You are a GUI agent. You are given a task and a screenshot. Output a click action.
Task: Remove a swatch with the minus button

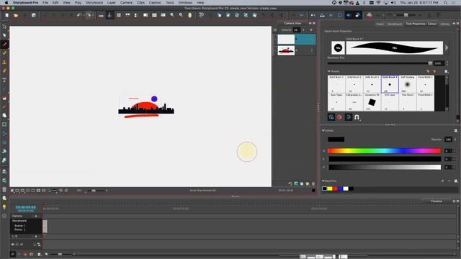click(449, 181)
